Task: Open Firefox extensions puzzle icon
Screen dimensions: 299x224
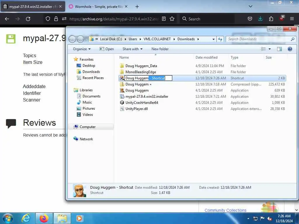Action: coord(271,19)
